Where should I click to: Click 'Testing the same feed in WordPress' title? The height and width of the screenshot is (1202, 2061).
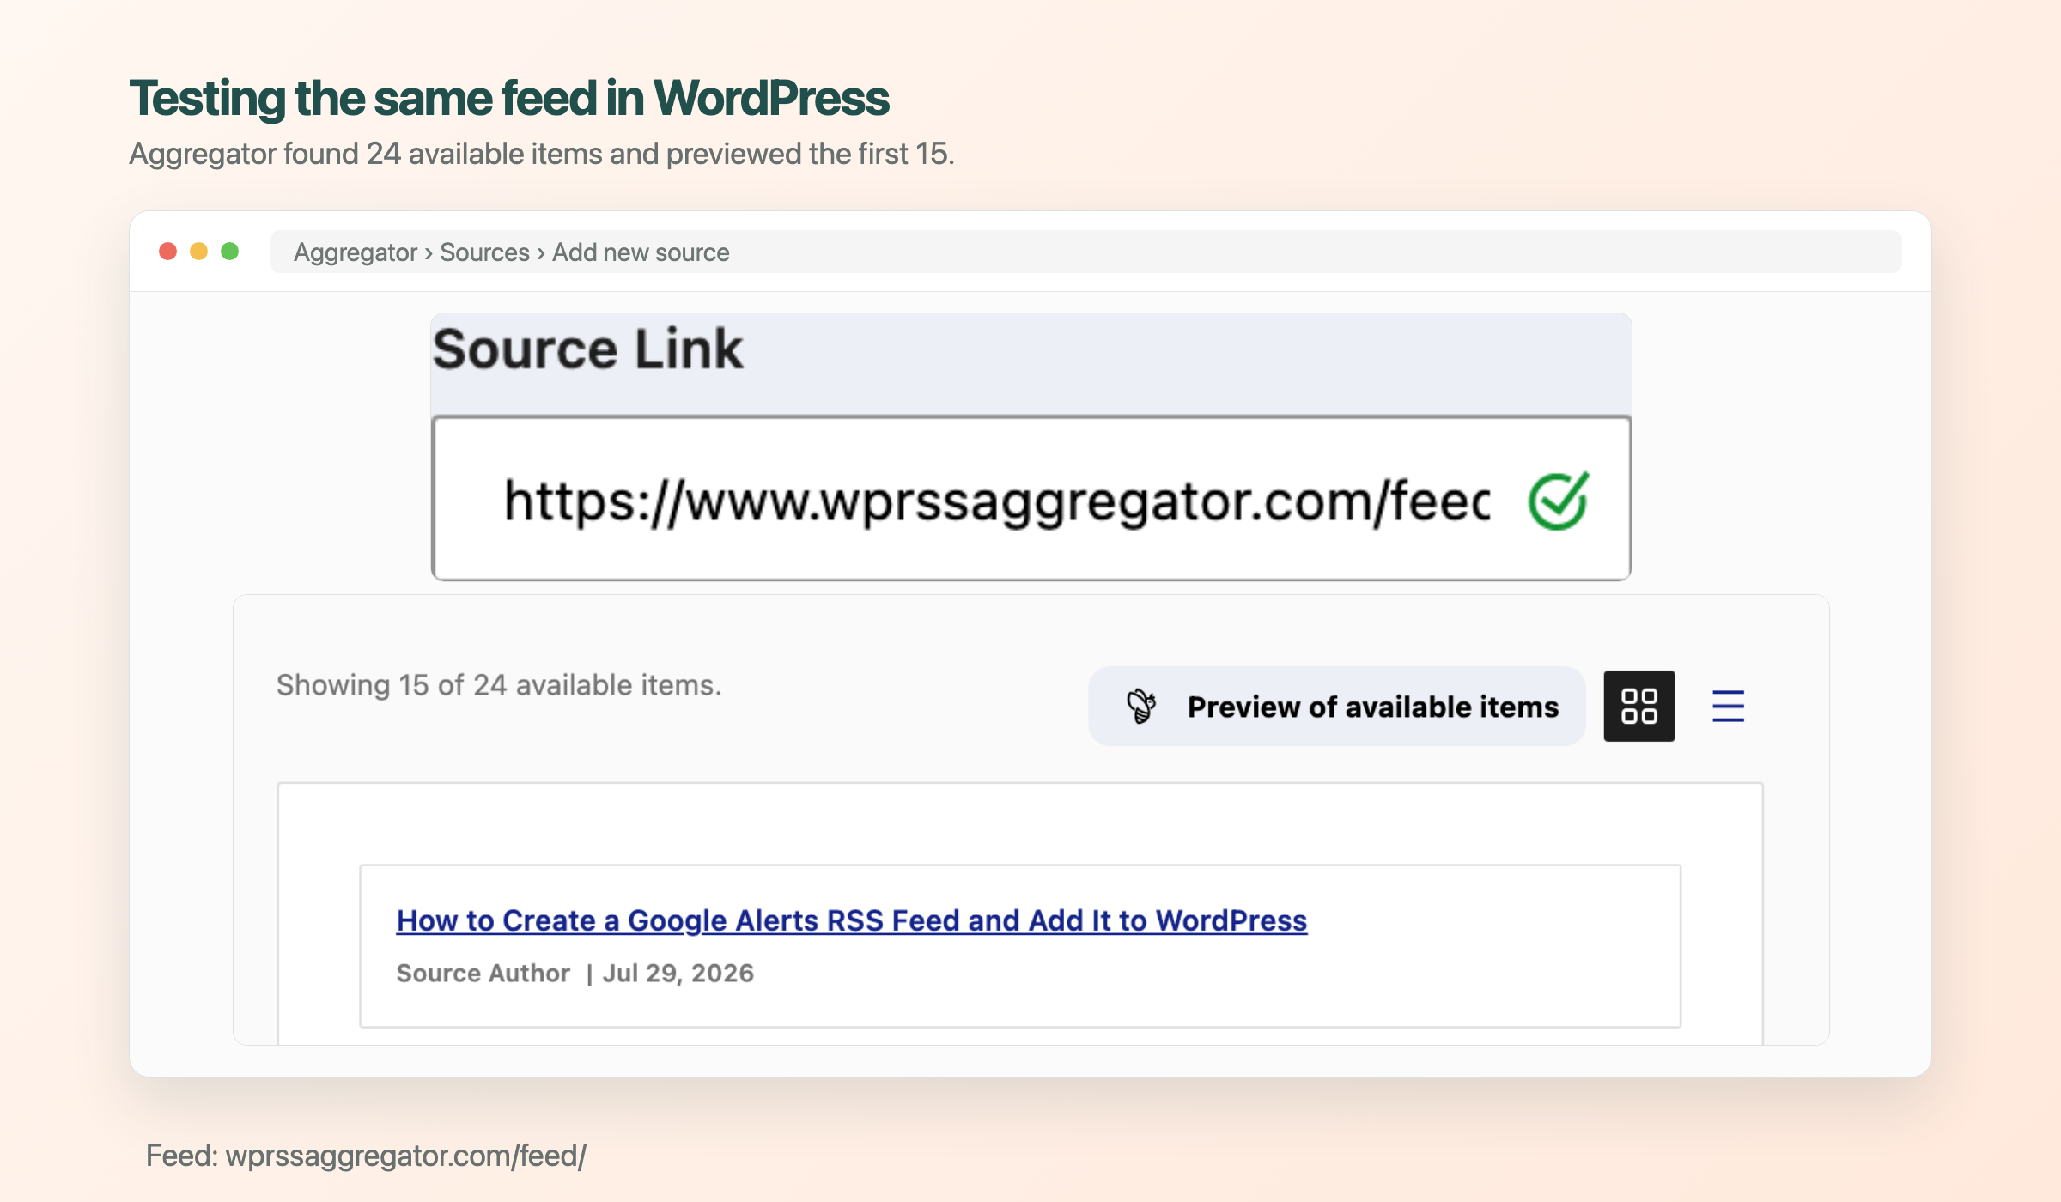509,98
